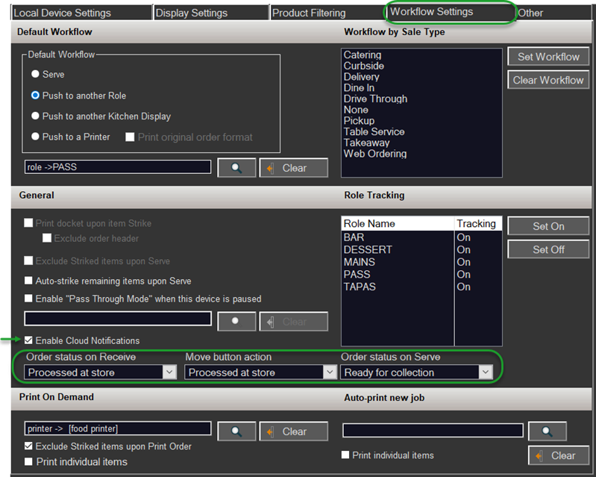Click the Role Name column header
Image resolution: width=596 pixels, height=477 pixels.
(x=398, y=224)
